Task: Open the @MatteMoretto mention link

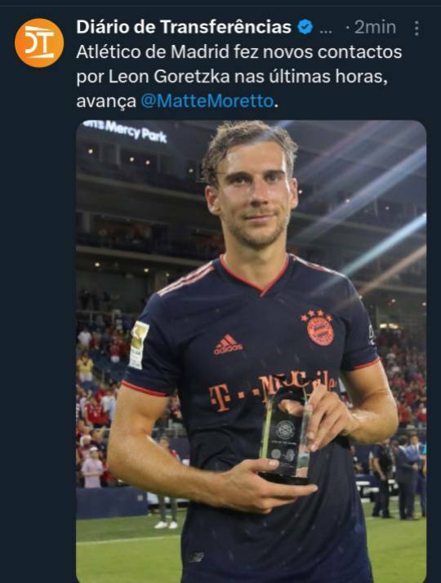Action: click(207, 101)
